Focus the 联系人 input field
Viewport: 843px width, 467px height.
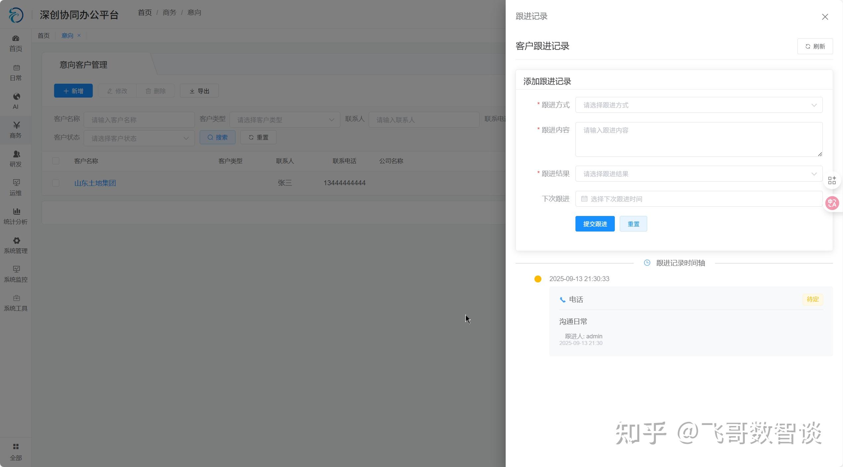[x=424, y=120]
